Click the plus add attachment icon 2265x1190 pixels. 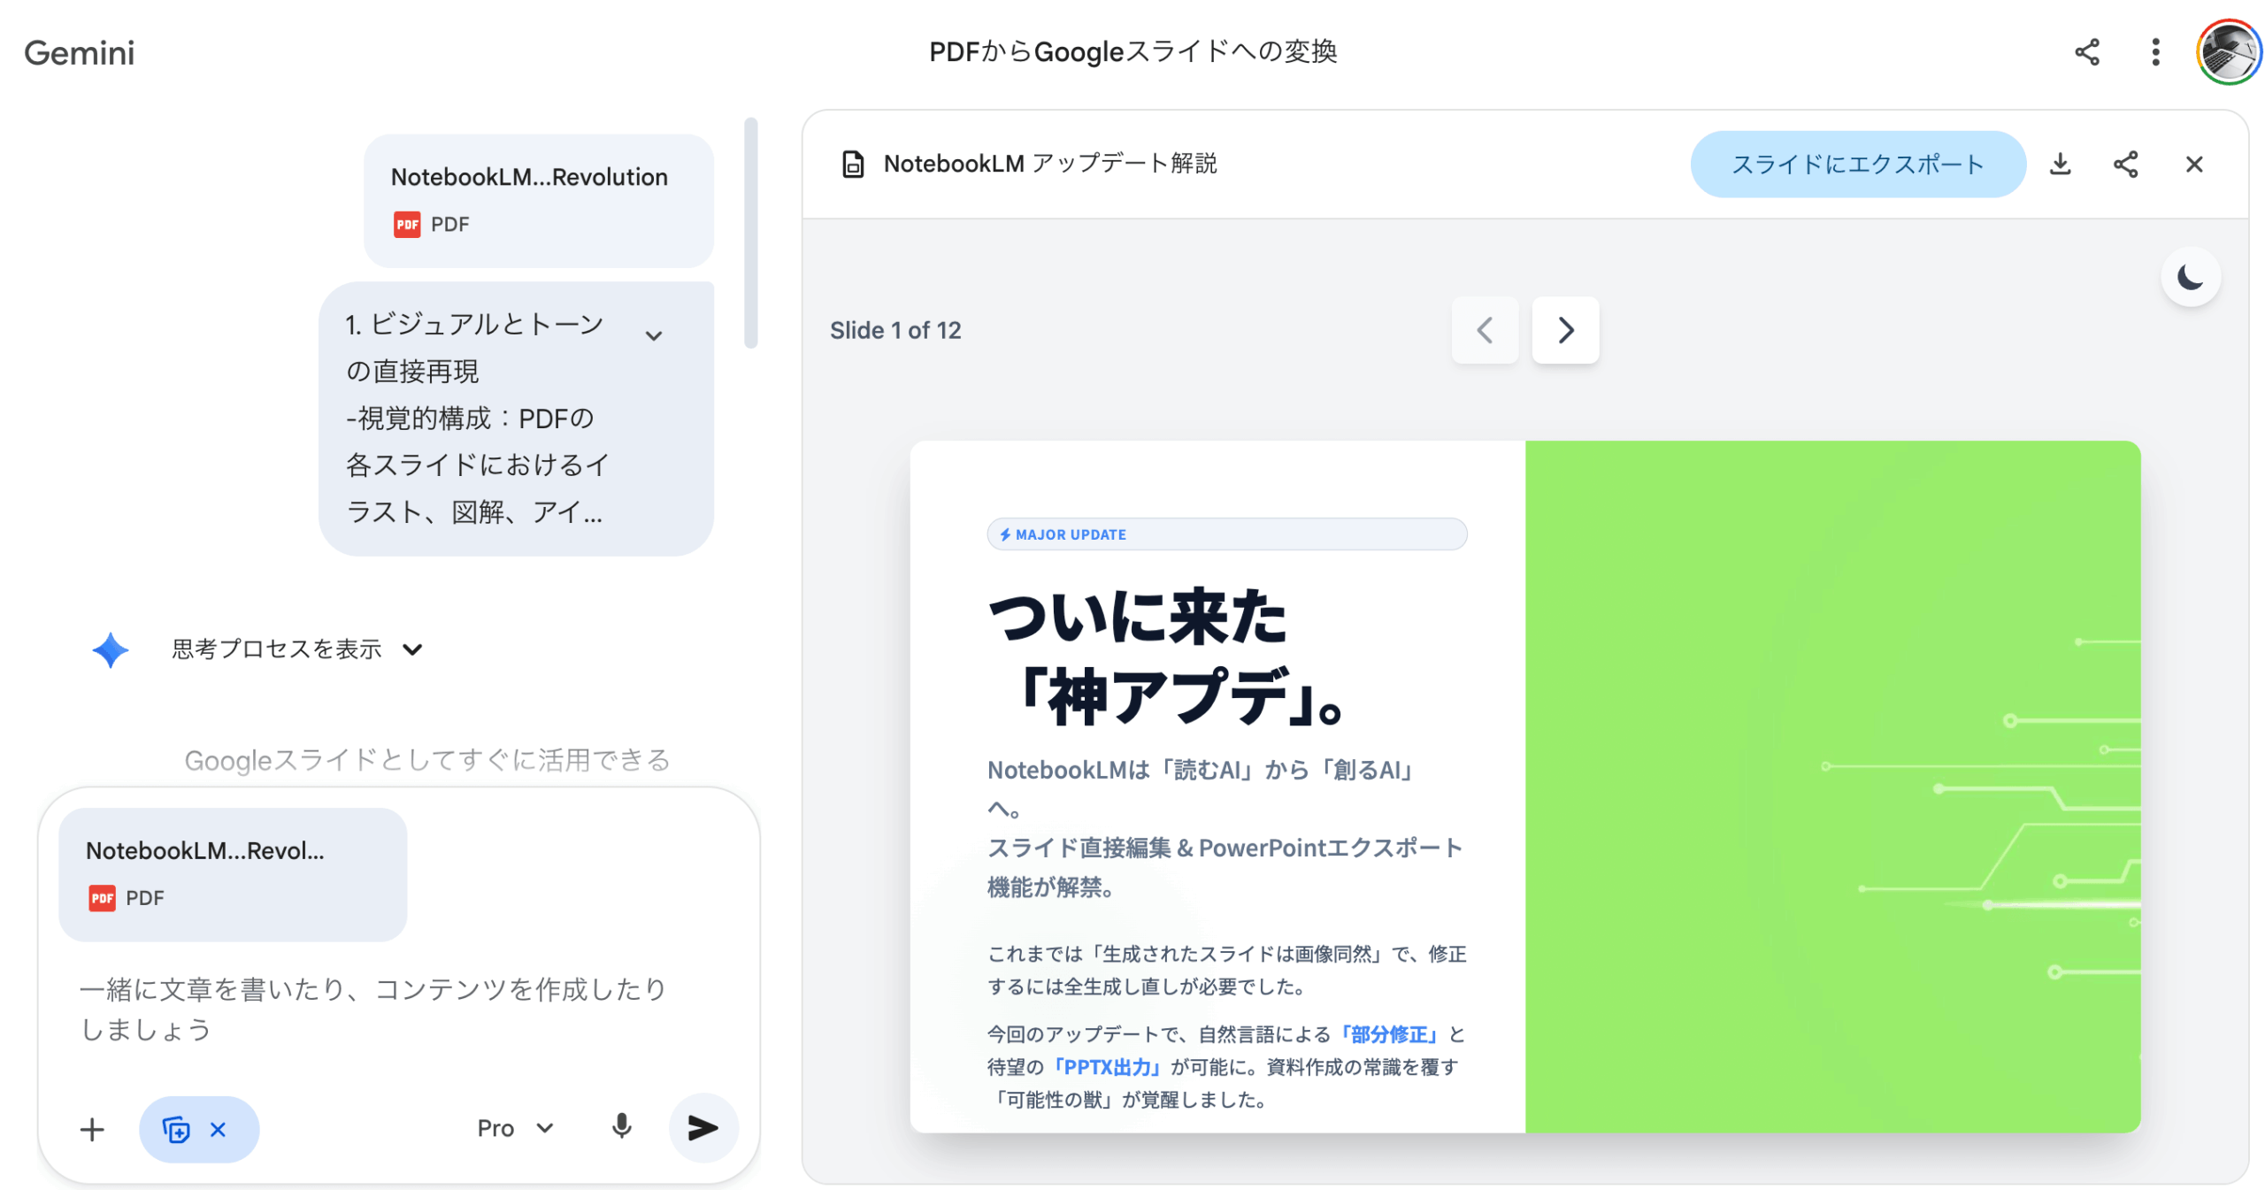[92, 1130]
